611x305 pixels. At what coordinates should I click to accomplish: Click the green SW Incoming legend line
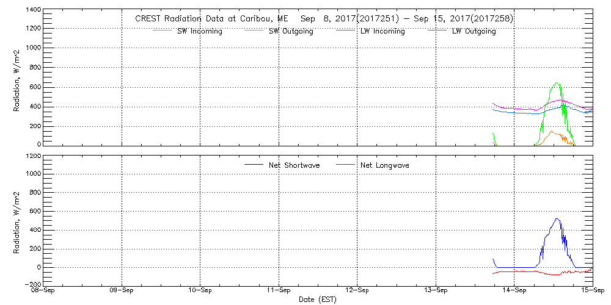pyautogui.click(x=163, y=30)
